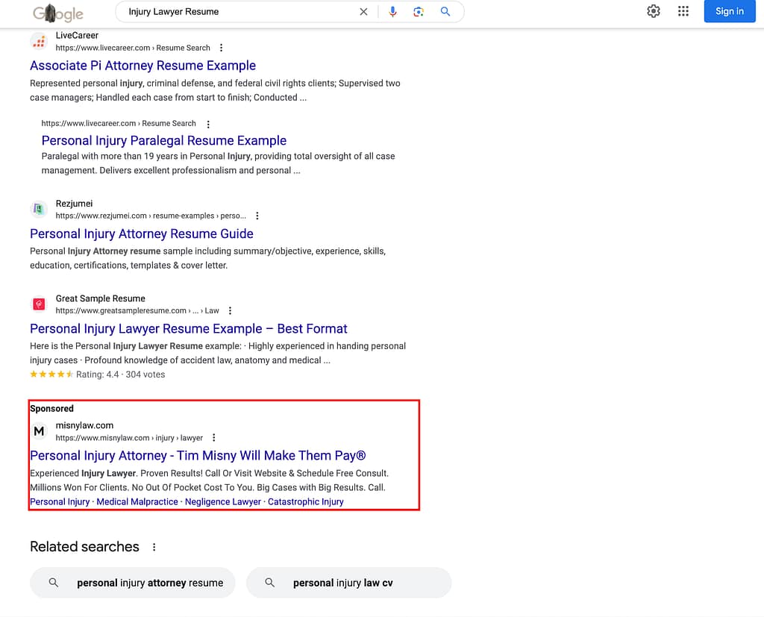Click the Rezjumei site name

tap(74, 204)
